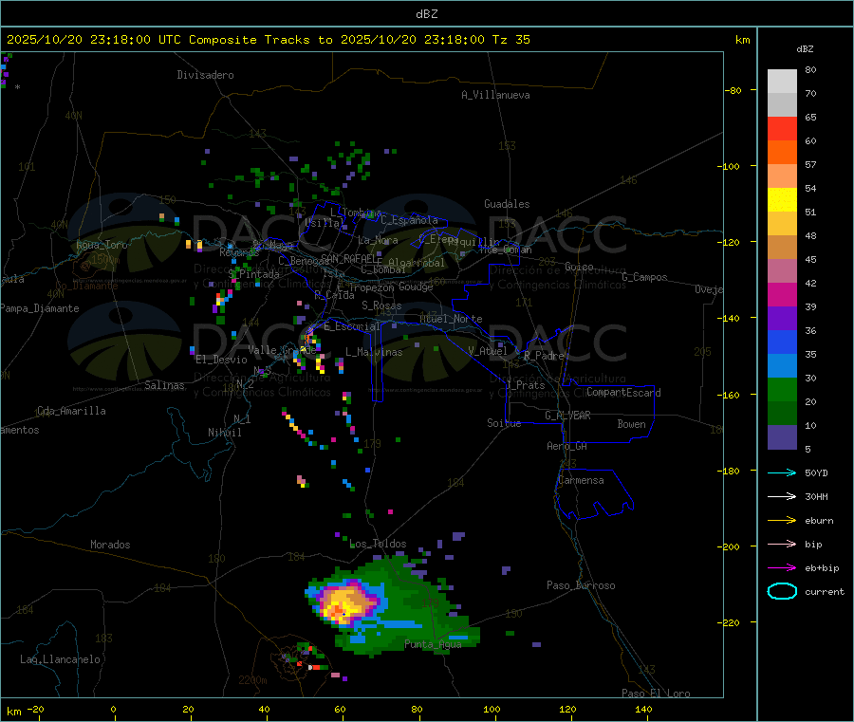Click the 'Atuel_Norte' map label
The height and width of the screenshot is (722, 854).
[x=451, y=319]
